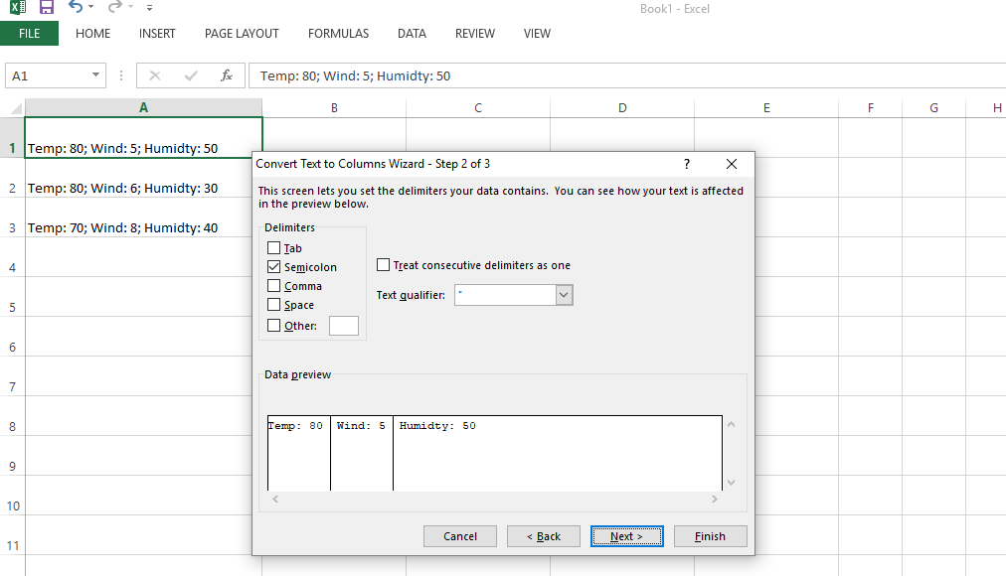
Task: Open the FORMULAS ribbon tab
Action: point(338,34)
